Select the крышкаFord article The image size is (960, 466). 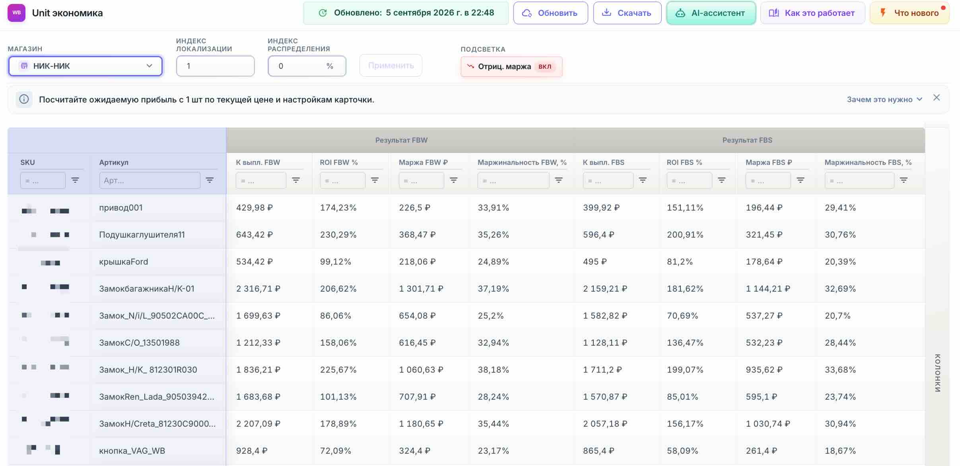[123, 261]
